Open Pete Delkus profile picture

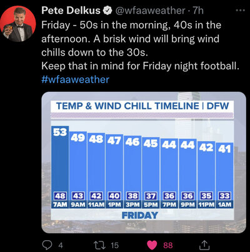(x=18, y=24)
